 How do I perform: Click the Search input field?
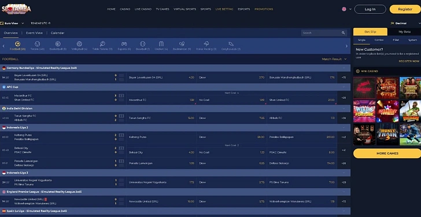[x=321, y=33]
